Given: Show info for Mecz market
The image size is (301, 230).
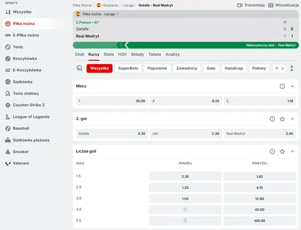Looking at the screenshot, I should 282,87.
